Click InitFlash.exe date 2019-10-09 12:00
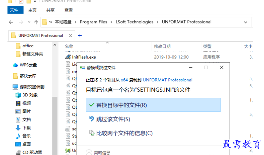This screenshot has height=155, width=264. pos(171,57)
